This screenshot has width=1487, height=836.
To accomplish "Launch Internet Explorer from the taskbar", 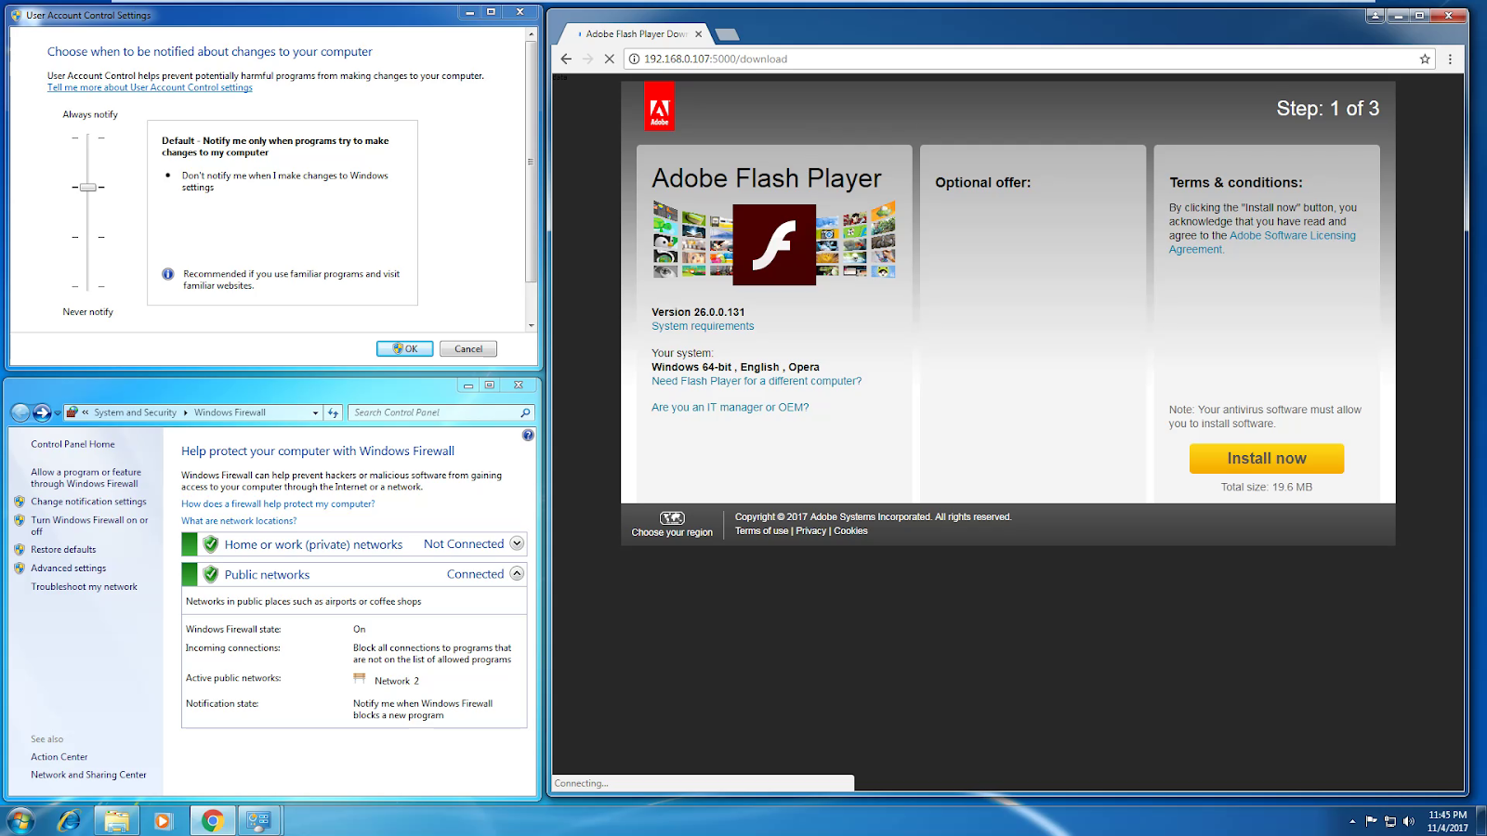I will tap(69, 820).
